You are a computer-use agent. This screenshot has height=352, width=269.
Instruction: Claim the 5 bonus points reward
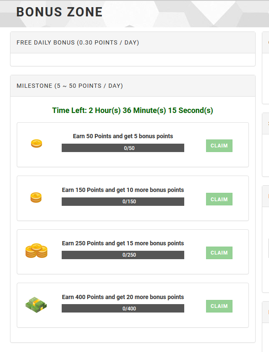pos(219,146)
